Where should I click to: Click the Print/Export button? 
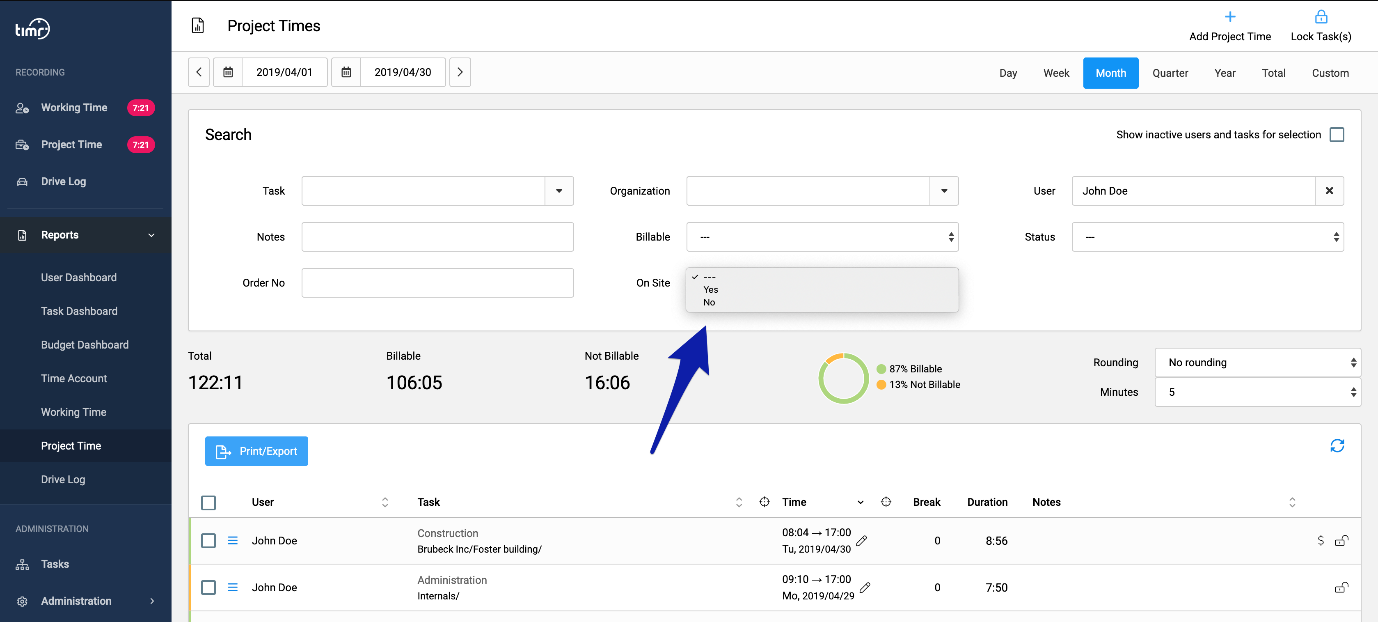click(256, 451)
